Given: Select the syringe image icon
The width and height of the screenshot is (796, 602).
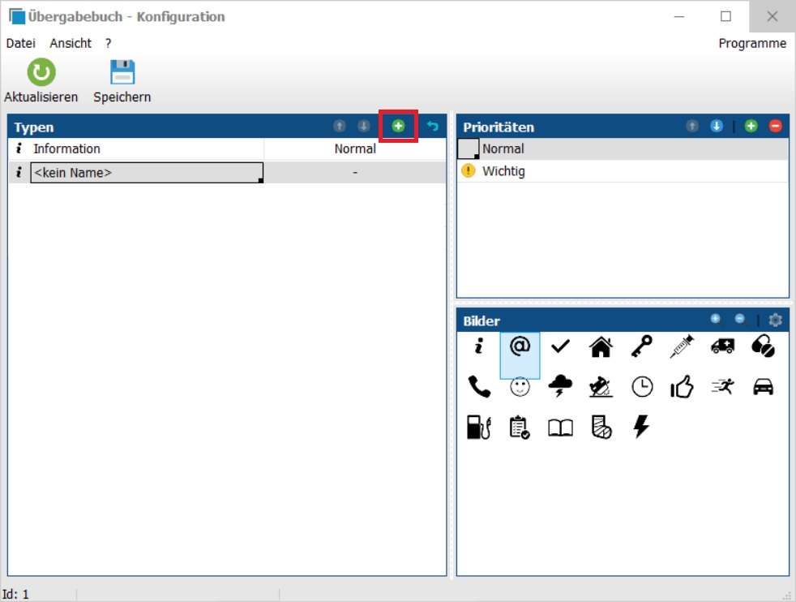Looking at the screenshot, I should (x=682, y=347).
